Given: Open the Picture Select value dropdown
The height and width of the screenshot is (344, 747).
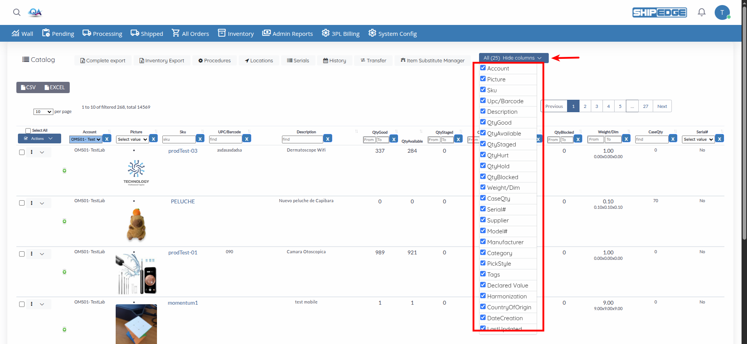Looking at the screenshot, I should click(132, 139).
